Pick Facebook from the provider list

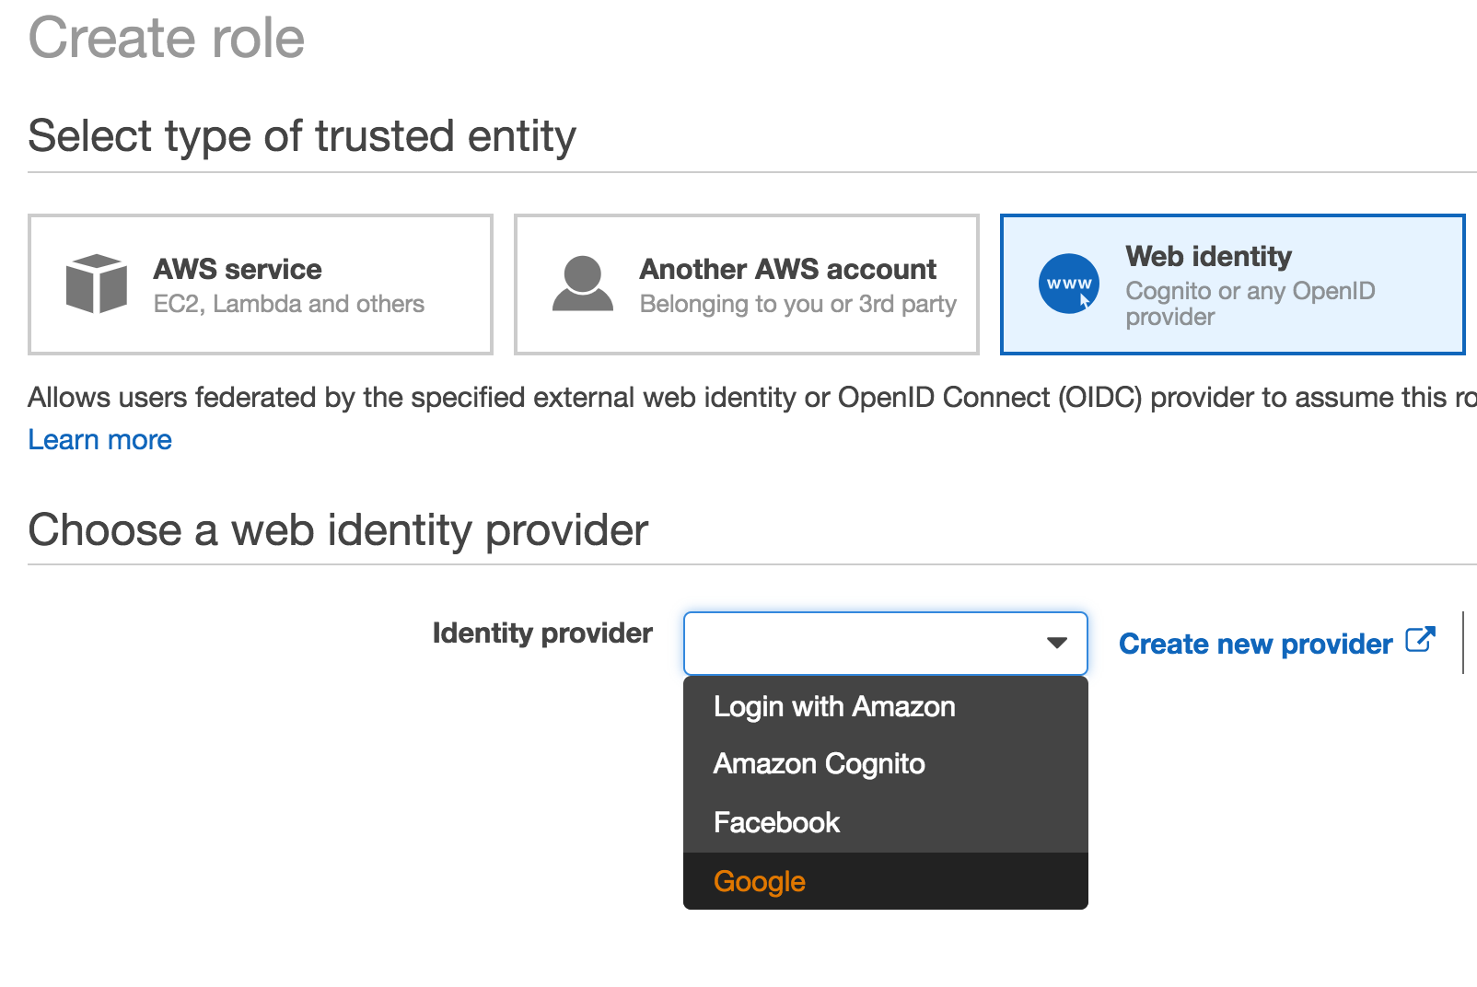pos(776,822)
